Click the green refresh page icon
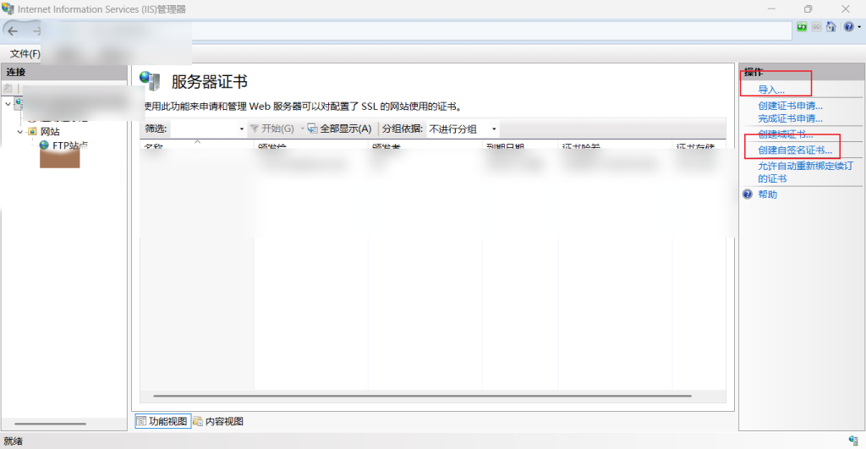The height and width of the screenshot is (449, 866). tap(802, 26)
